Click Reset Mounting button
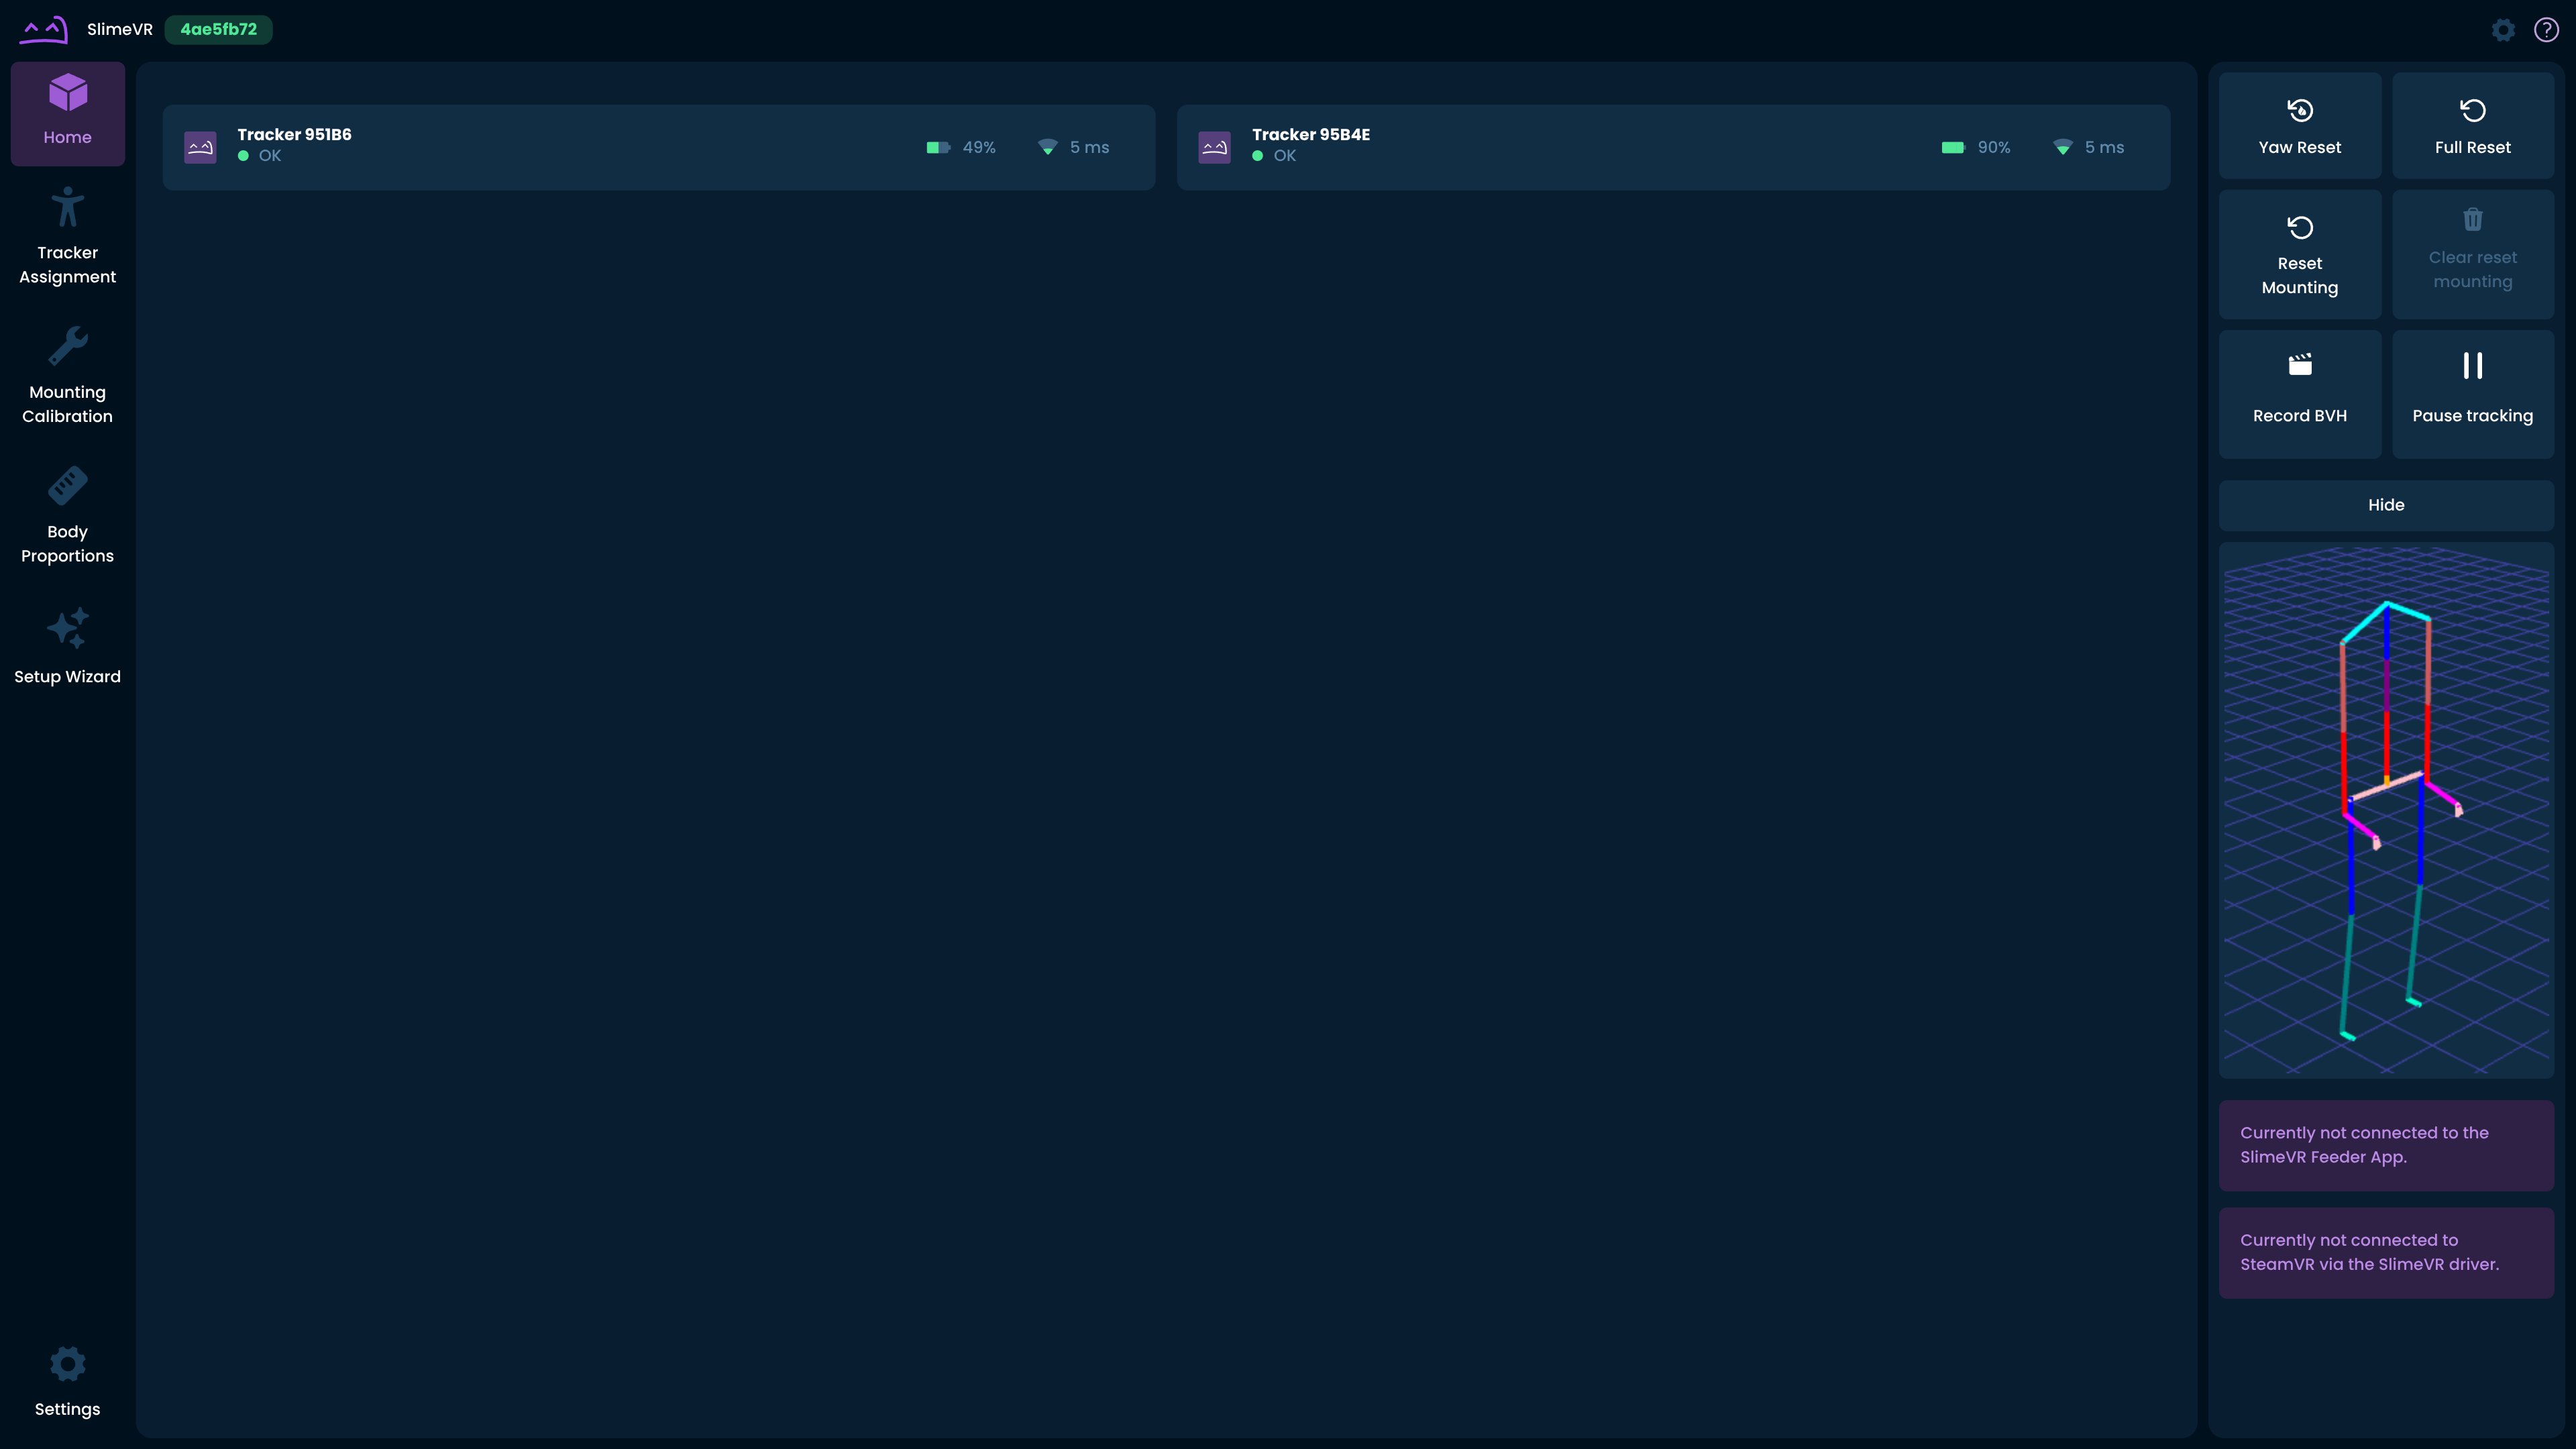 [x=2299, y=255]
